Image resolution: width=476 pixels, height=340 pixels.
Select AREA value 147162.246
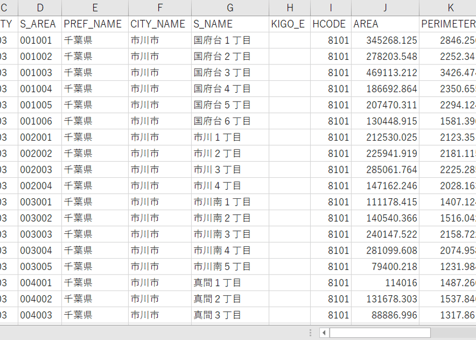[x=385, y=186]
